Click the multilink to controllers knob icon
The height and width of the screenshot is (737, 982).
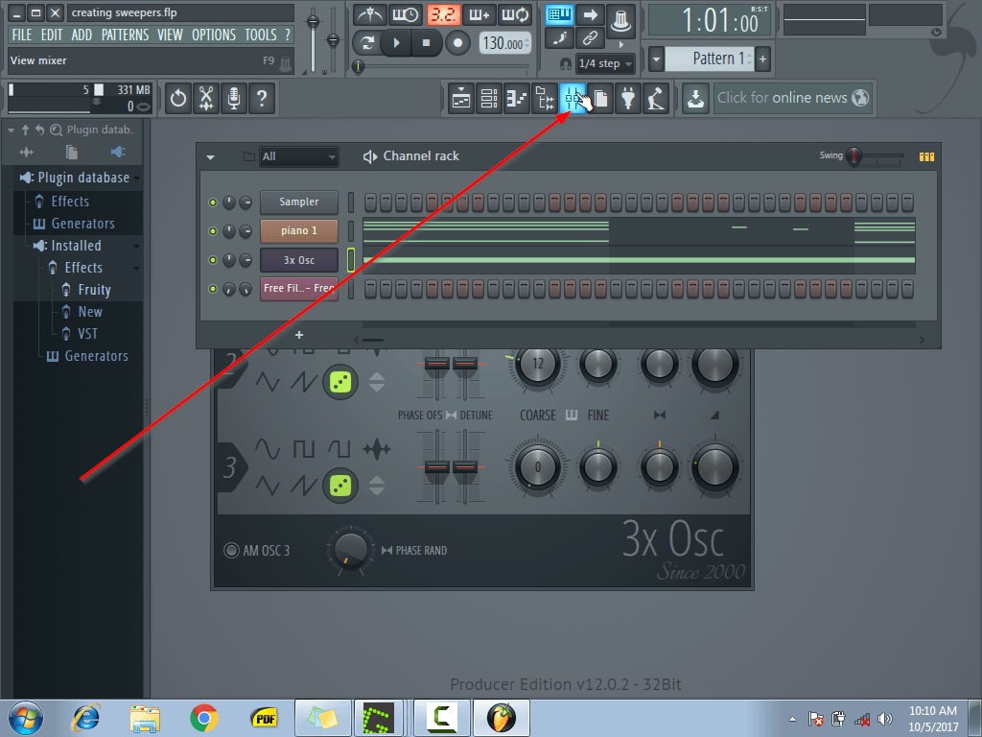pyautogui.click(x=620, y=20)
